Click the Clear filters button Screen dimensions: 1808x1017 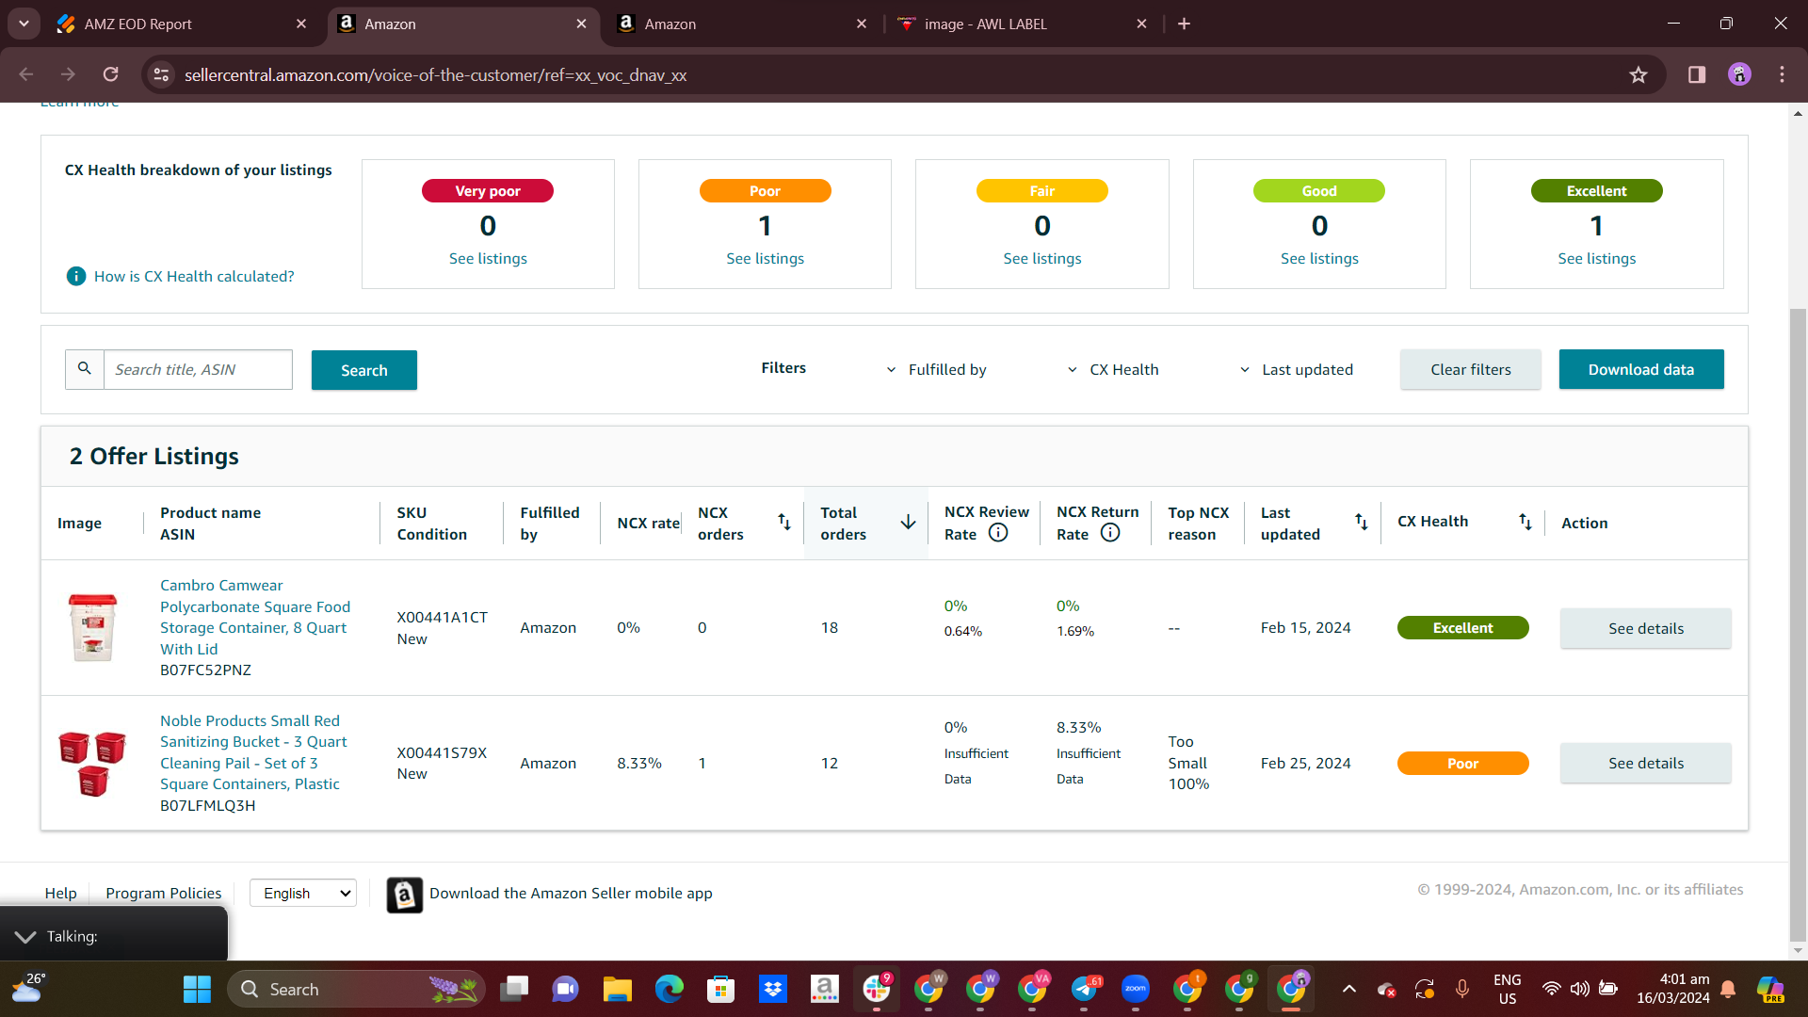pos(1471,369)
